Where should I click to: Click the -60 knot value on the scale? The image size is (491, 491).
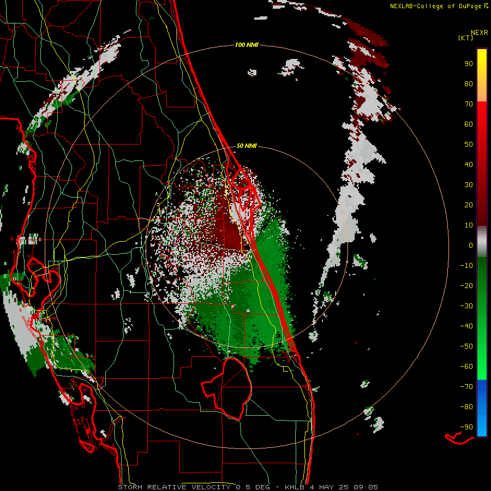click(x=466, y=367)
